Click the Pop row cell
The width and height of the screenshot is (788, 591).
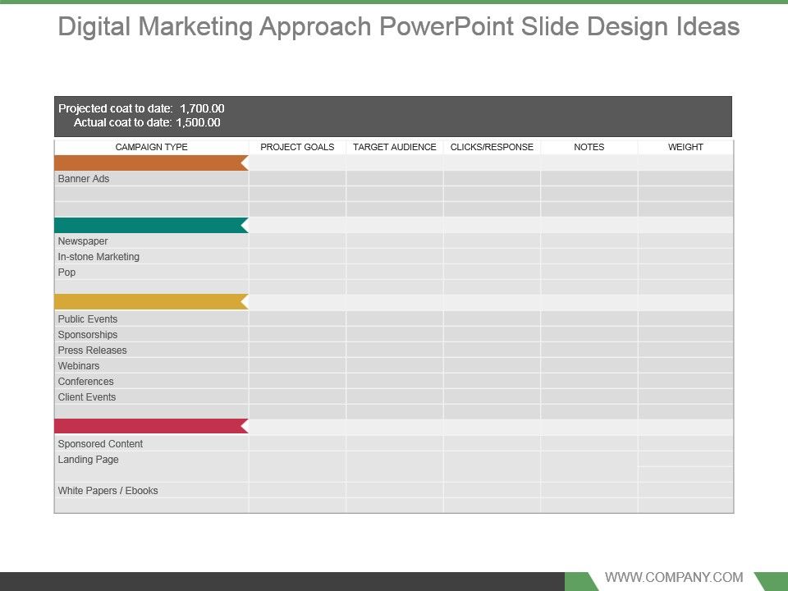(x=65, y=272)
